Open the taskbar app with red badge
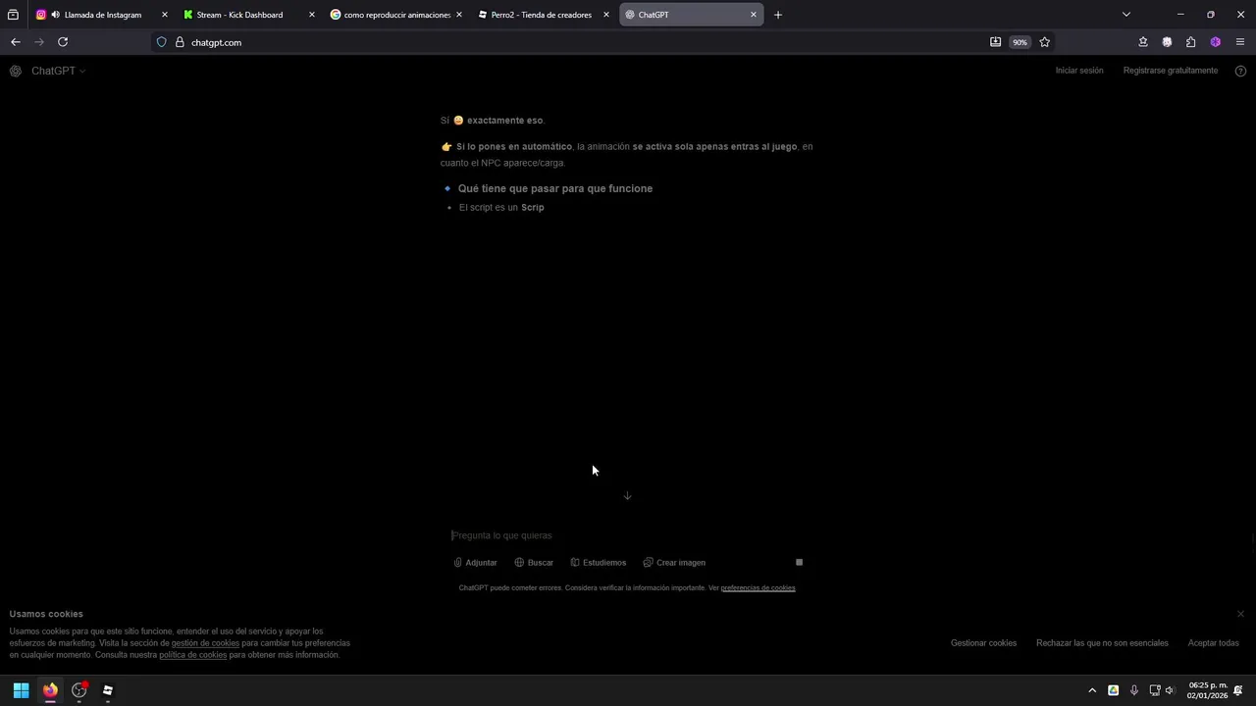This screenshot has width=1256, height=706. click(x=79, y=690)
